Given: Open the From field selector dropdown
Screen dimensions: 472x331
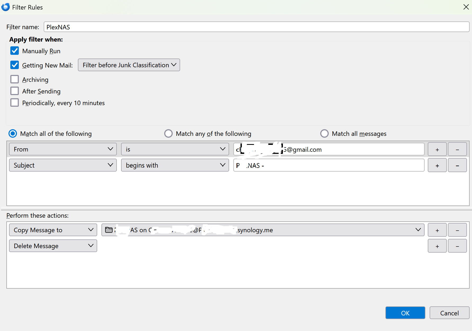Looking at the screenshot, I should click(x=63, y=149).
